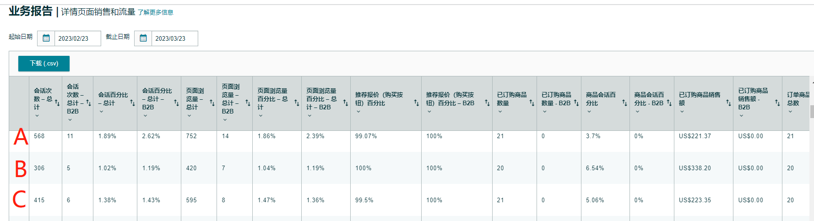Open the 了解更多信息 link

(x=156, y=12)
